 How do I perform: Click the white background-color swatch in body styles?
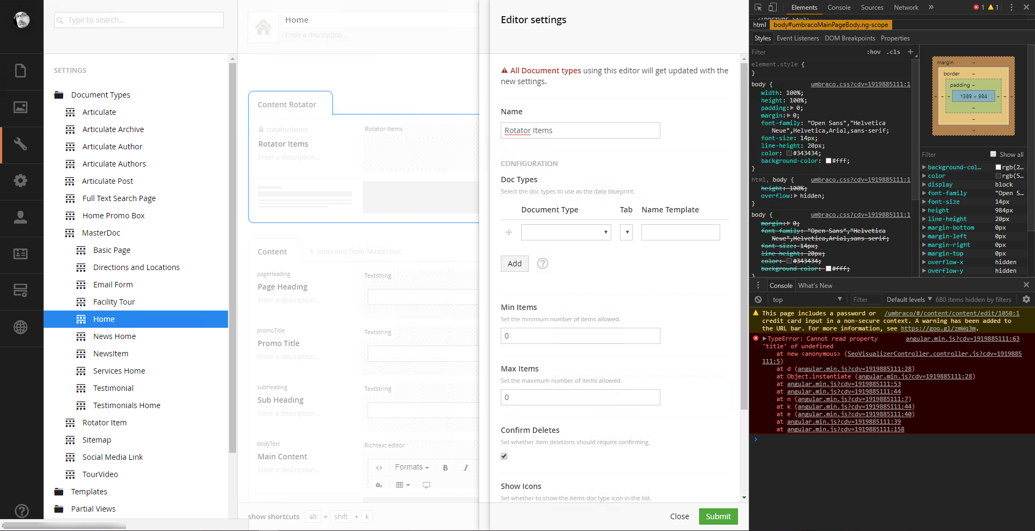pyautogui.click(x=829, y=161)
